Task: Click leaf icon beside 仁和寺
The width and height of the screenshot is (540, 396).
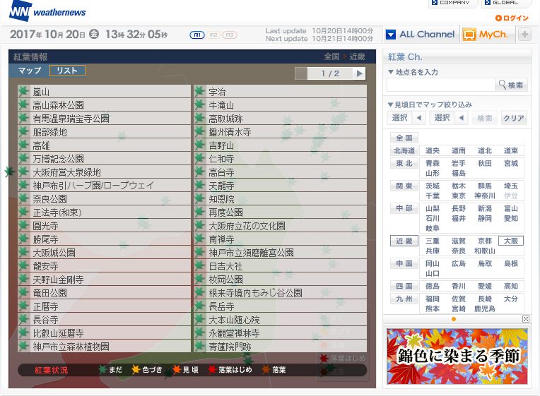Action: 200,158
